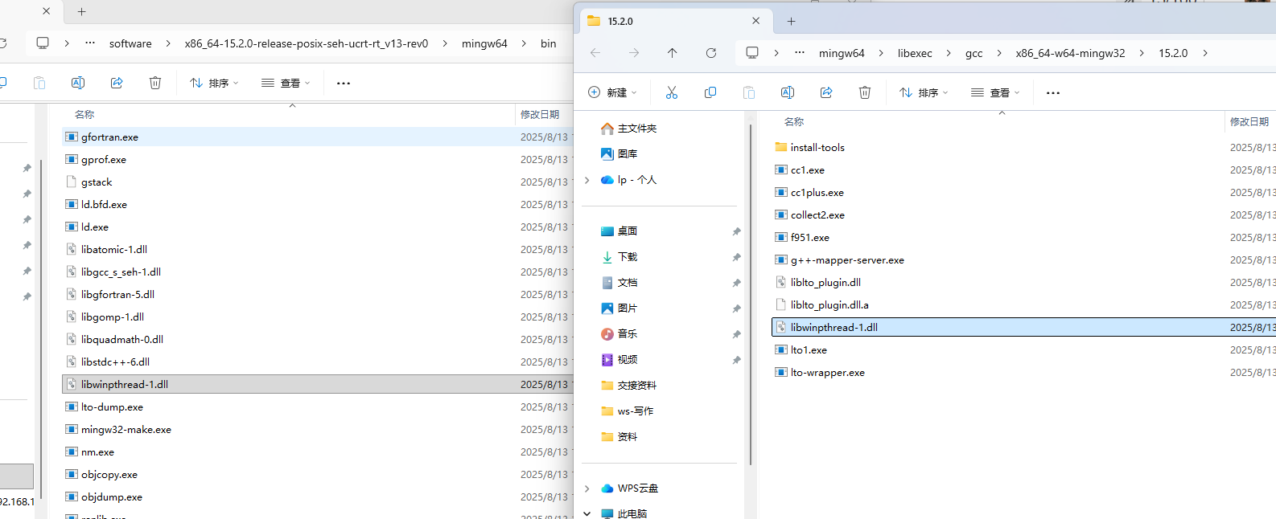
Task: Refresh the 15.2.0 folder view
Action: pyautogui.click(x=711, y=53)
